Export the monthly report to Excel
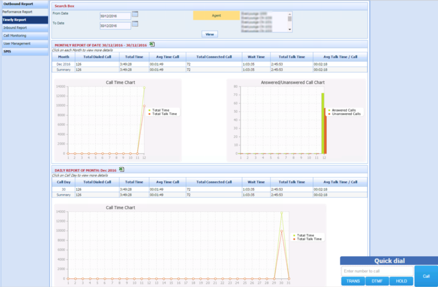The image size is (438, 287). 152,44
